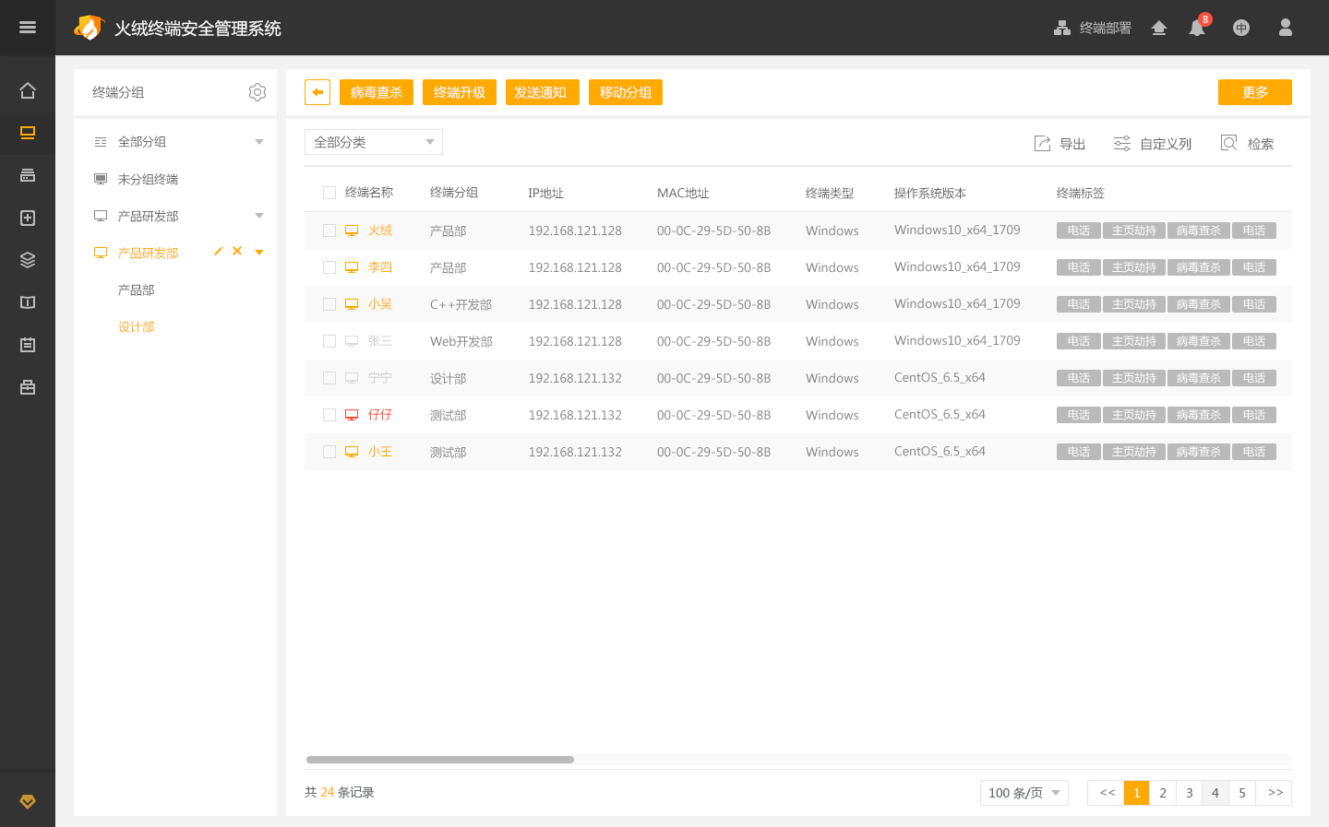Open the notification bell icon

1197,29
